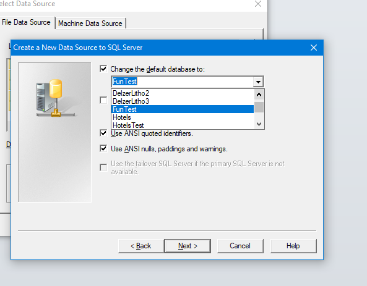Image resolution: width=367 pixels, height=286 pixels.
Task: Toggle Use ANSI quoted identifiers checkbox
Action: pos(103,133)
